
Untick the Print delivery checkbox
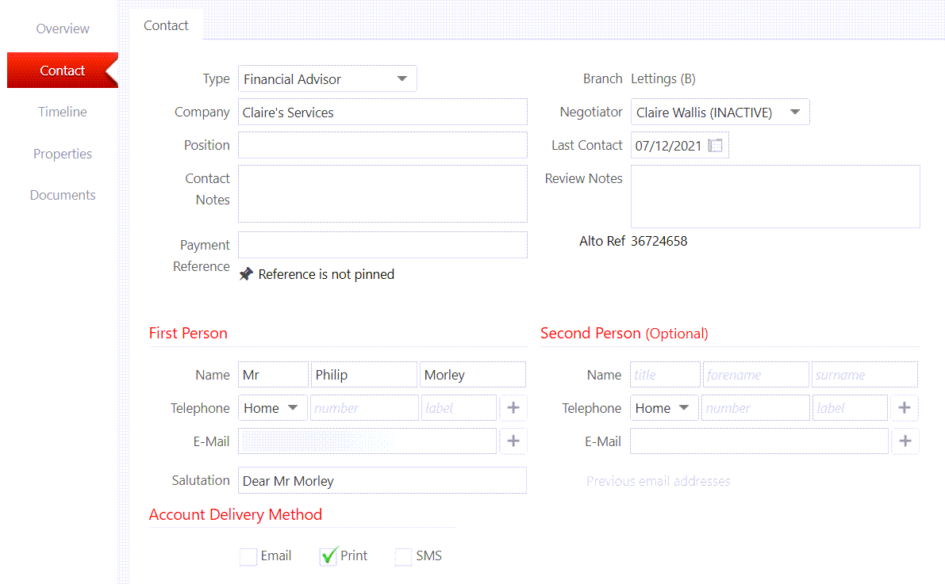[328, 555]
